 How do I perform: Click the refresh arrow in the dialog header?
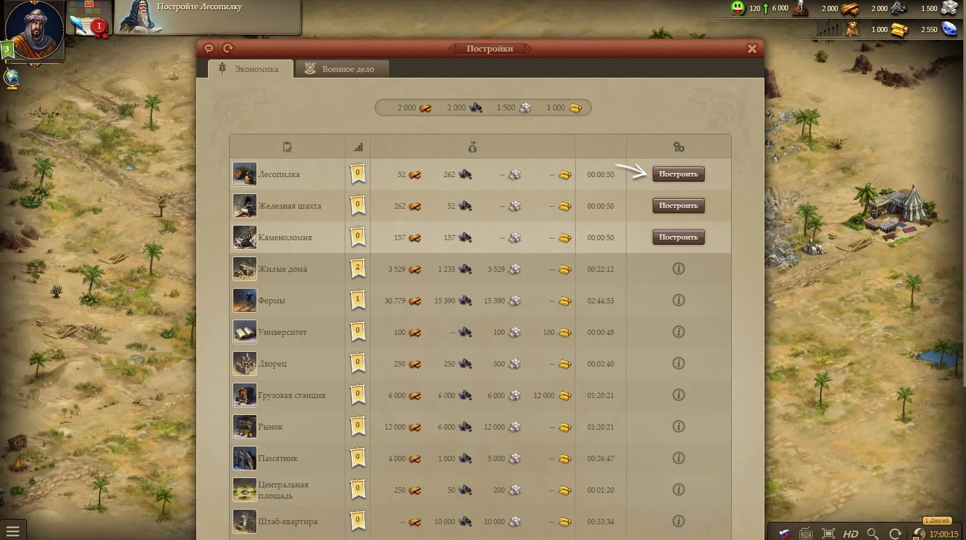click(228, 49)
